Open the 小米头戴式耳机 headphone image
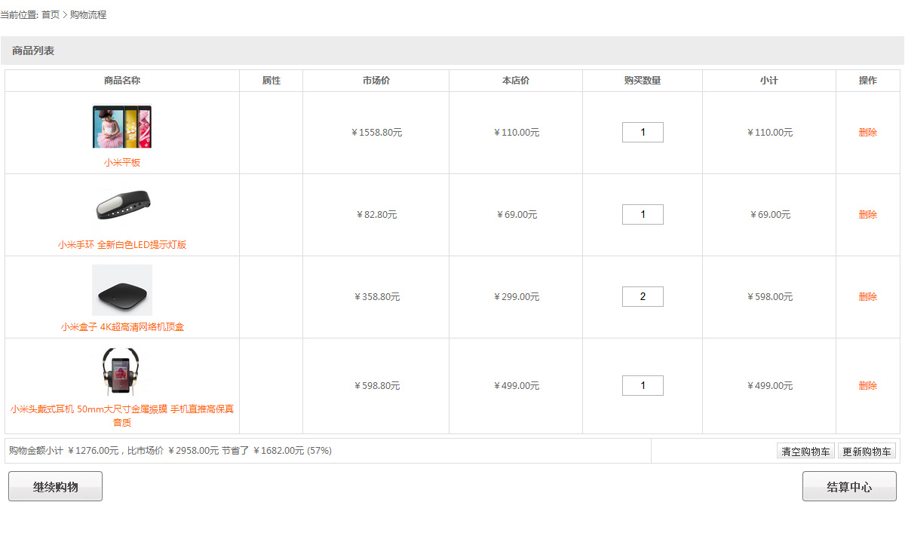 click(x=122, y=371)
